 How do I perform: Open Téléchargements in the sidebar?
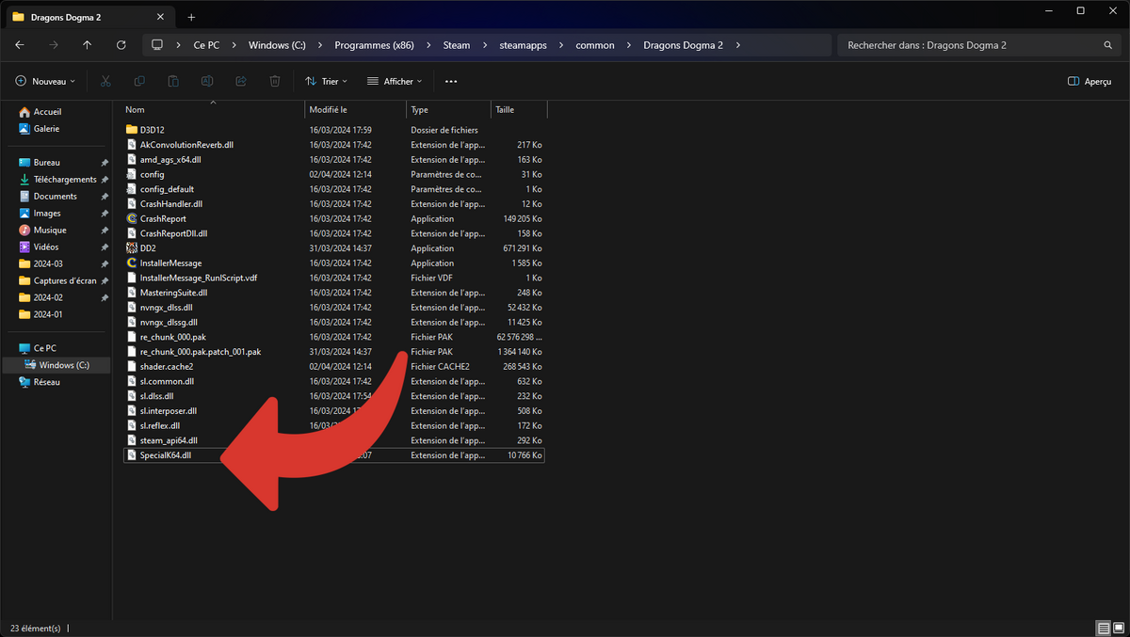tap(56, 180)
